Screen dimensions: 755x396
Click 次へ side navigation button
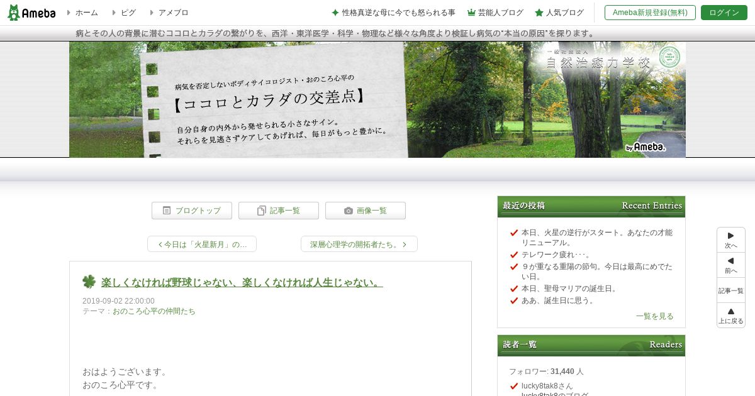[x=731, y=240]
